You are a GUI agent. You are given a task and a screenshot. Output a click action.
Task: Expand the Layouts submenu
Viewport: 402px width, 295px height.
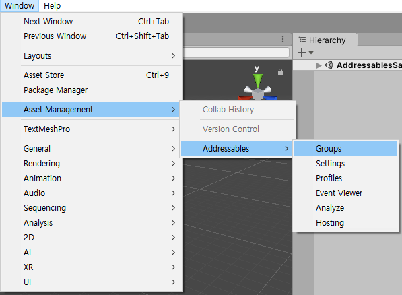92,56
